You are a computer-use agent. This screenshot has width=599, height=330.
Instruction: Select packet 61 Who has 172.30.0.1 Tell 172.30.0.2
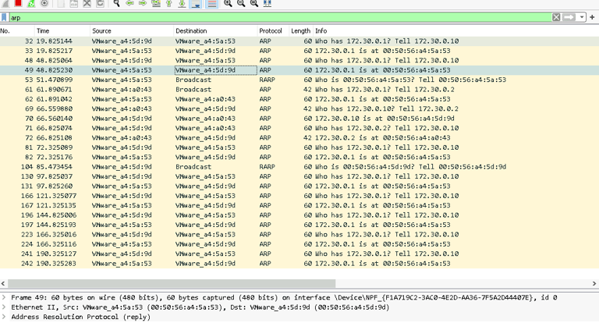[299, 90]
